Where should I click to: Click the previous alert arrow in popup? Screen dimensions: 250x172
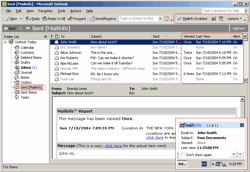(x=234, y=154)
